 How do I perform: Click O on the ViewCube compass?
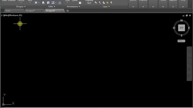(174, 28)
